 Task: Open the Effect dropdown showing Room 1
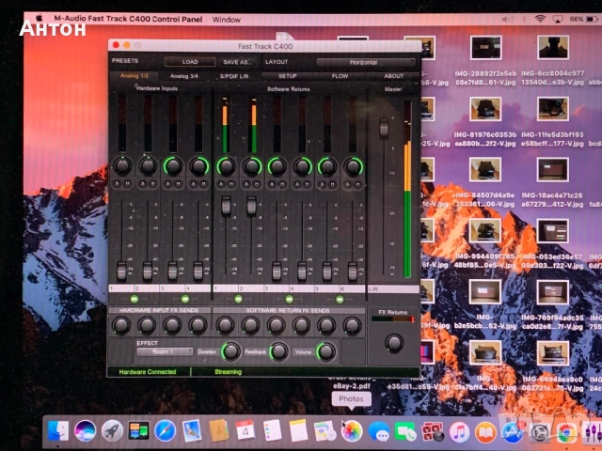click(165, 351)
